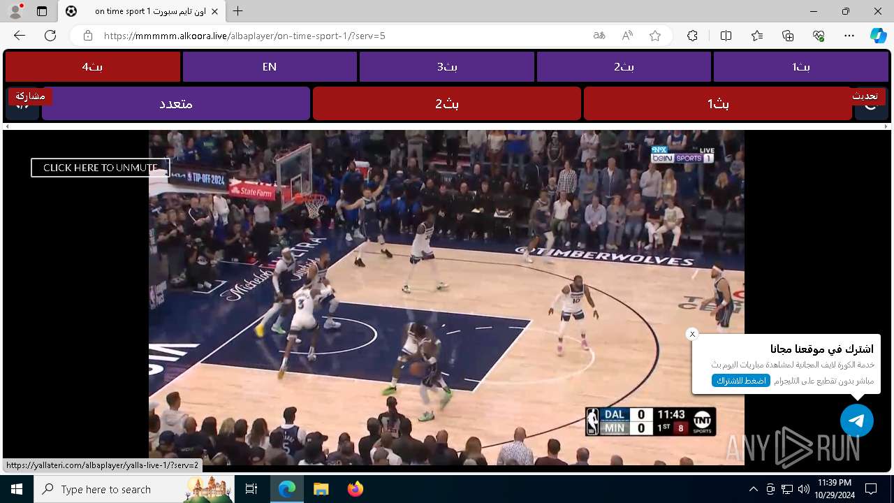Show hidden system tray icons

pyautogui.click(x=753, y=489)
